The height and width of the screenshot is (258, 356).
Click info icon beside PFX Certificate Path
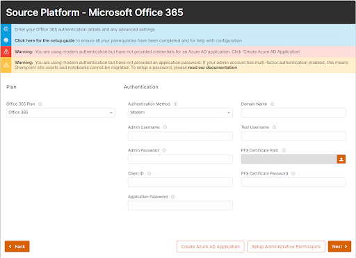coord(284,150)
